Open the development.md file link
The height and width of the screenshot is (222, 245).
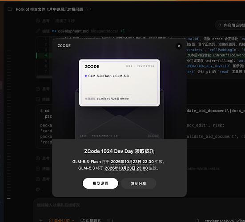(x=73, y=31)
